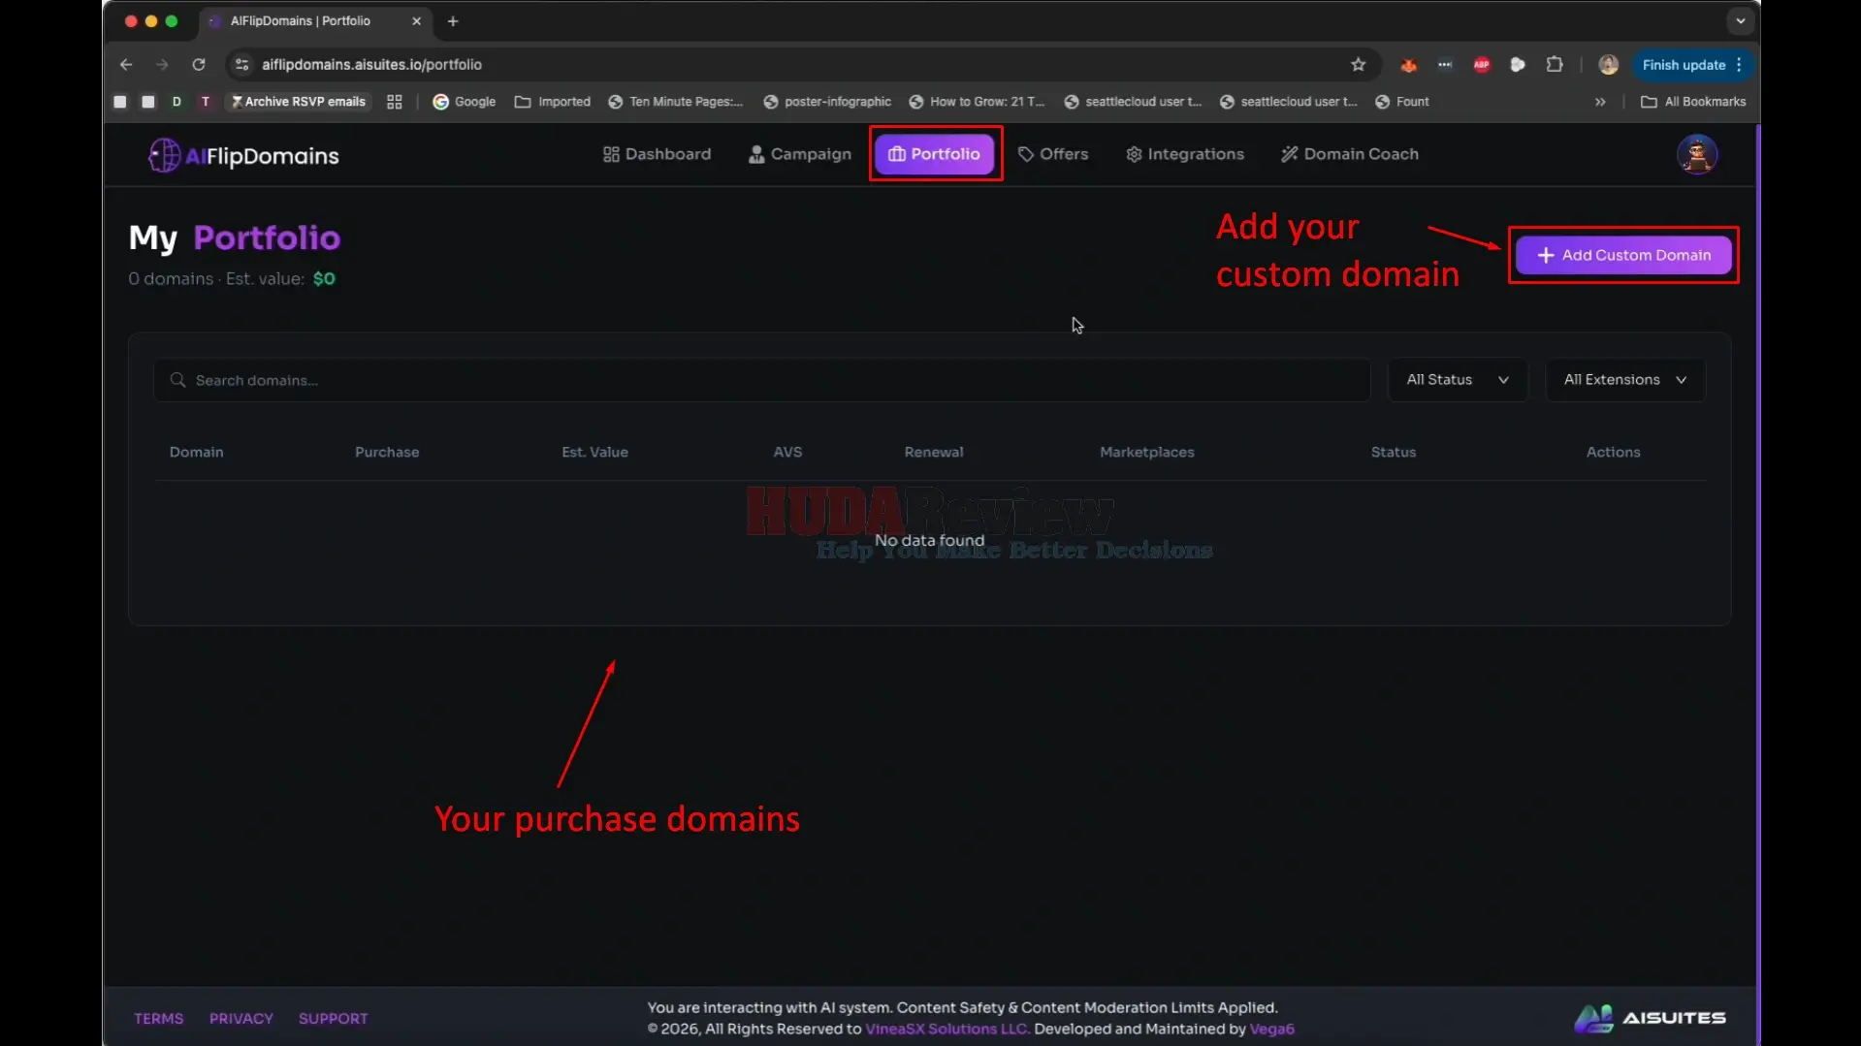Focus the Search domains field
The height and width of the screenshot is (1046, 1861).
761,380
